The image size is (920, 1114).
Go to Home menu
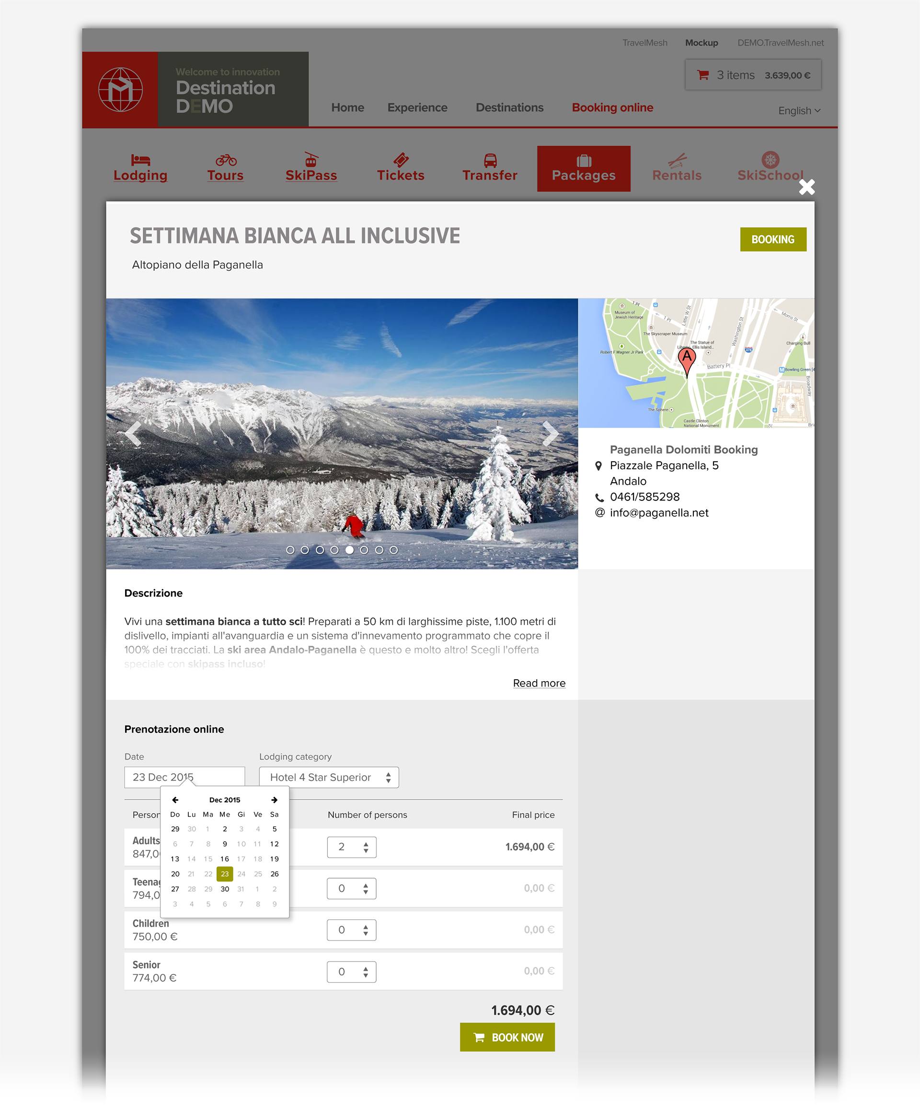pos(348,107)
